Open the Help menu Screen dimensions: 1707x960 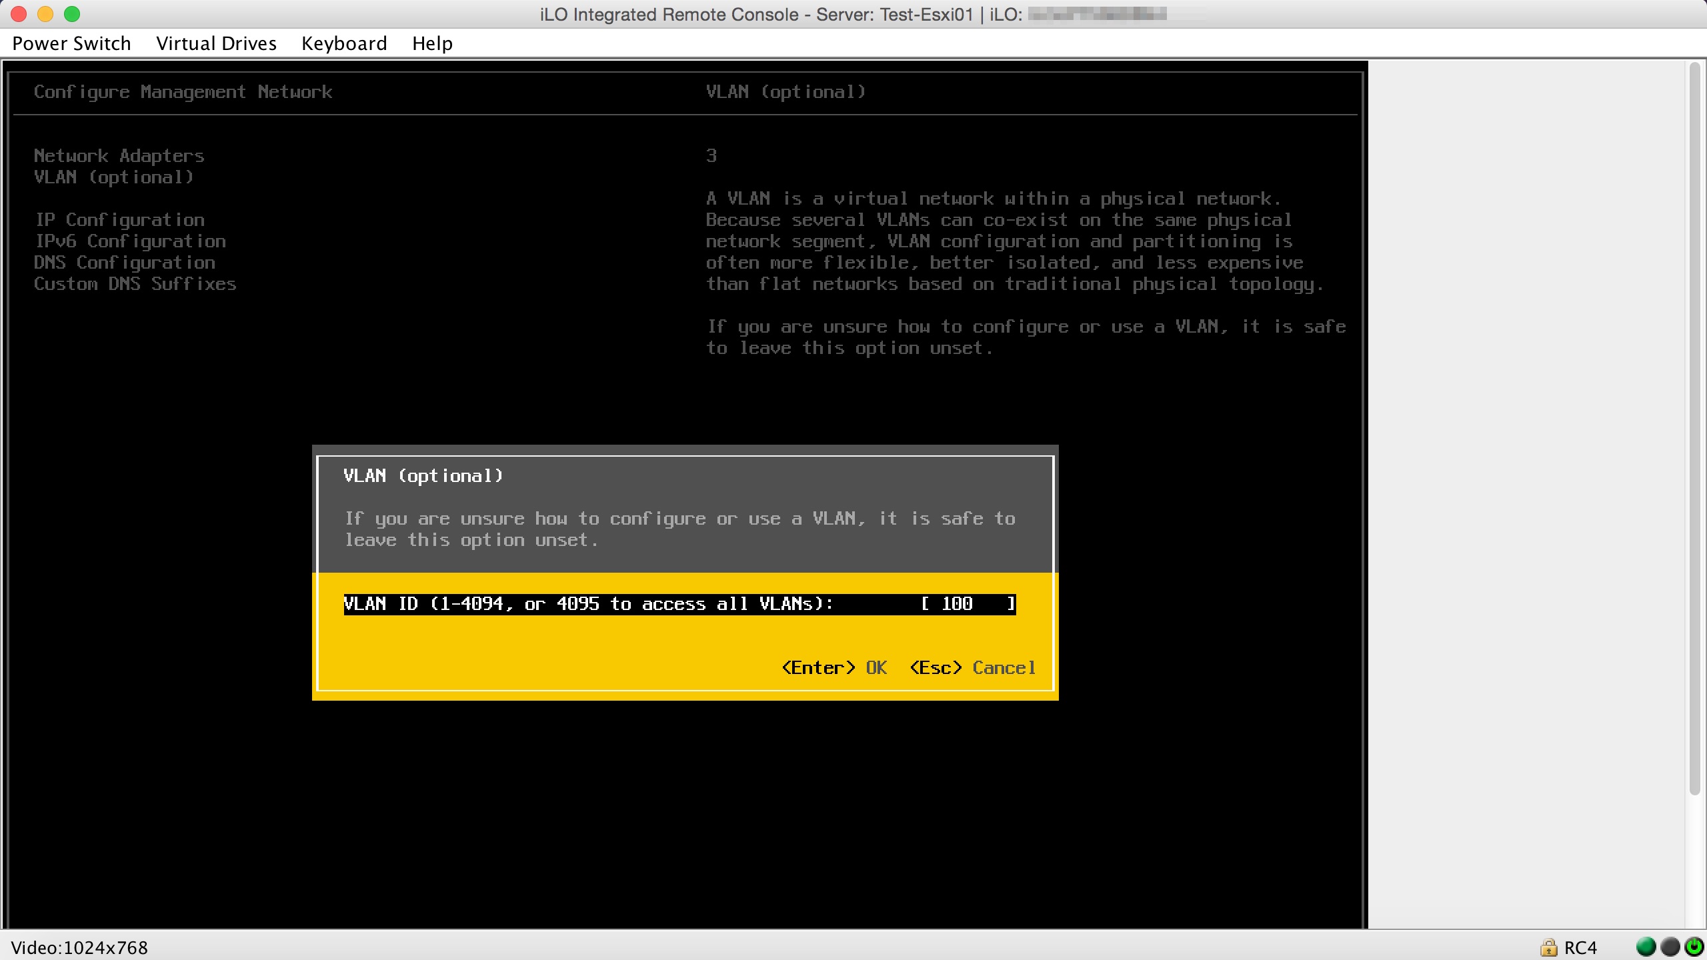pyautogui.click(x=432, y=43)
